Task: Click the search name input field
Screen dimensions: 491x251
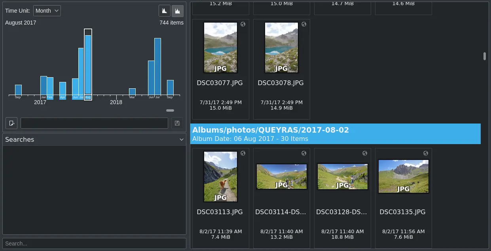Action: tap(94, 123)
